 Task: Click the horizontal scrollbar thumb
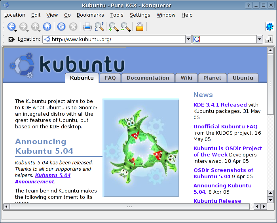click(130, 206)
